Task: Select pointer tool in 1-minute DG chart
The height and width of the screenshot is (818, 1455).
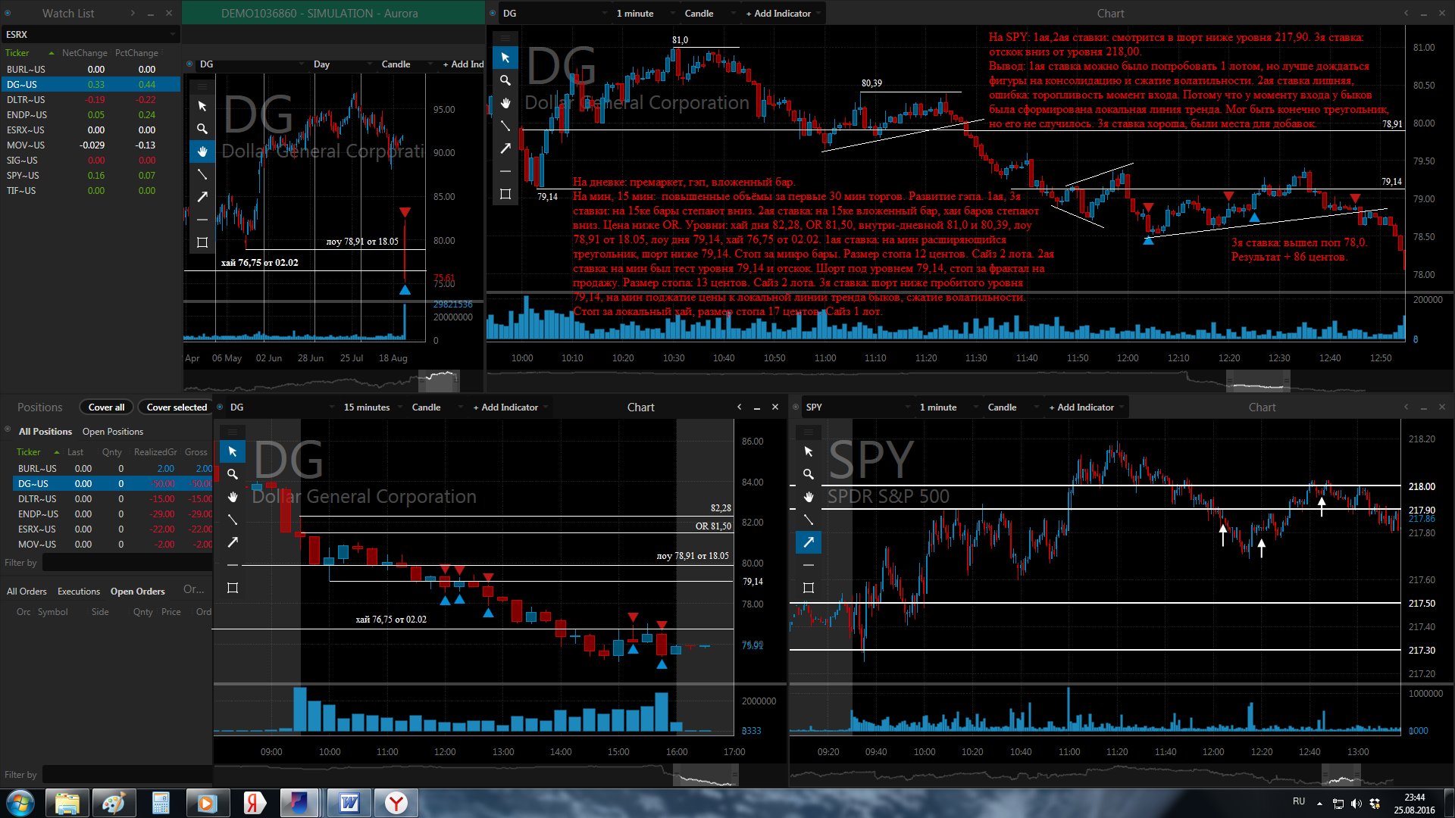Action: pyautogui.click(x=505, y=58)
